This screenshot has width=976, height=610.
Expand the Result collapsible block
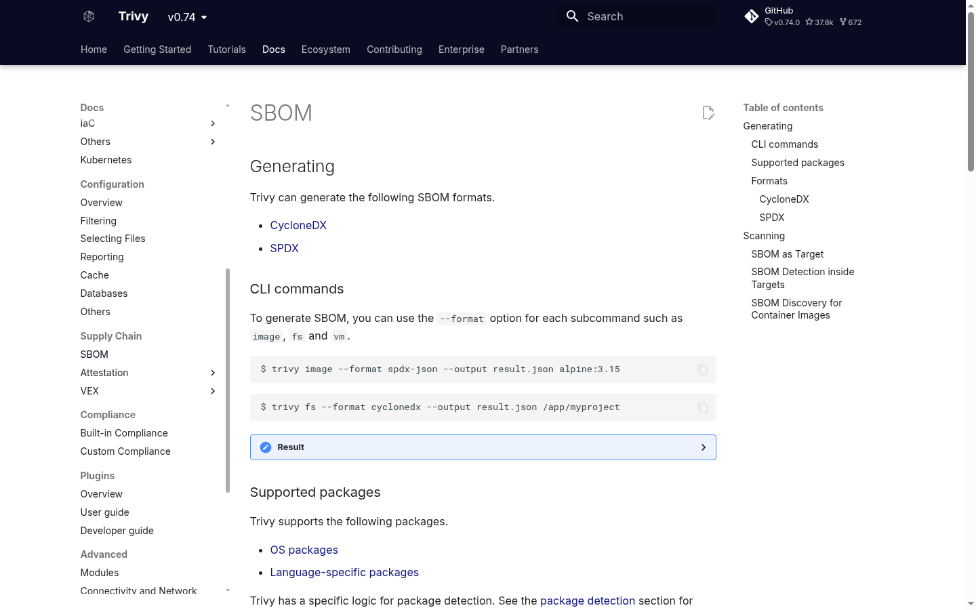coord(483,447)
